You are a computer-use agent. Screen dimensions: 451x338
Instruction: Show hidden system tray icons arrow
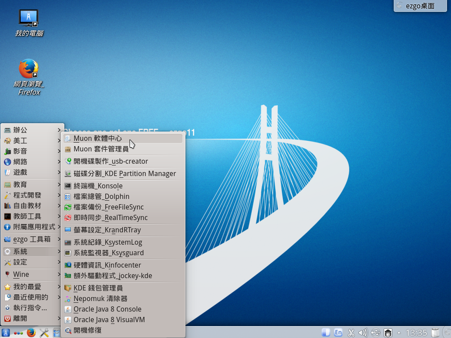(399, 333)
